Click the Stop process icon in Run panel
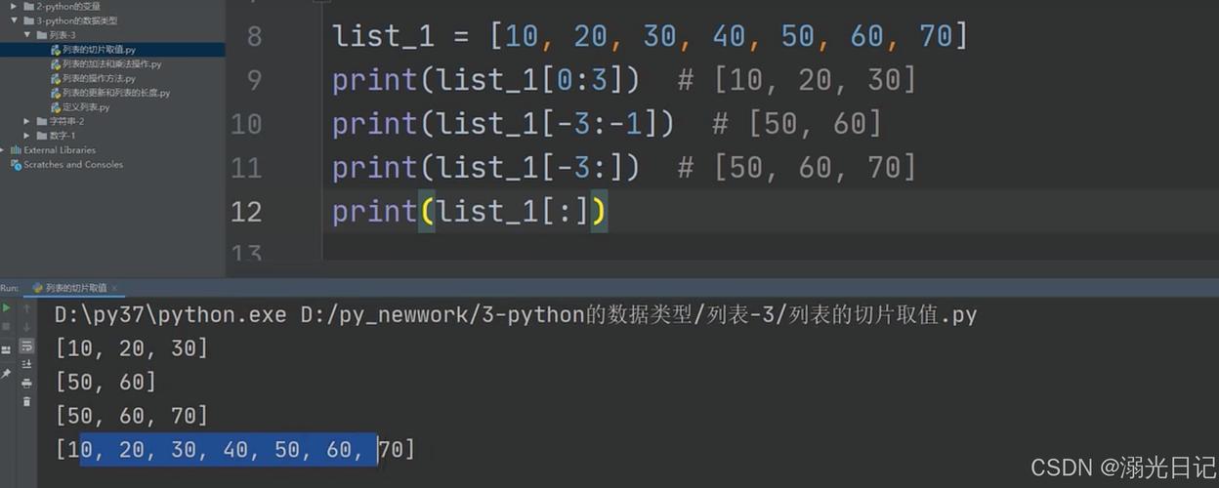1219x488 pixels. [x=7, y=327]
